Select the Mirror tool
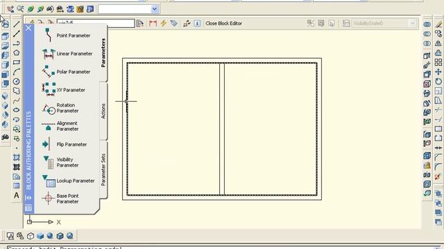This screenshot has height=249, width=444. (438, 44)
